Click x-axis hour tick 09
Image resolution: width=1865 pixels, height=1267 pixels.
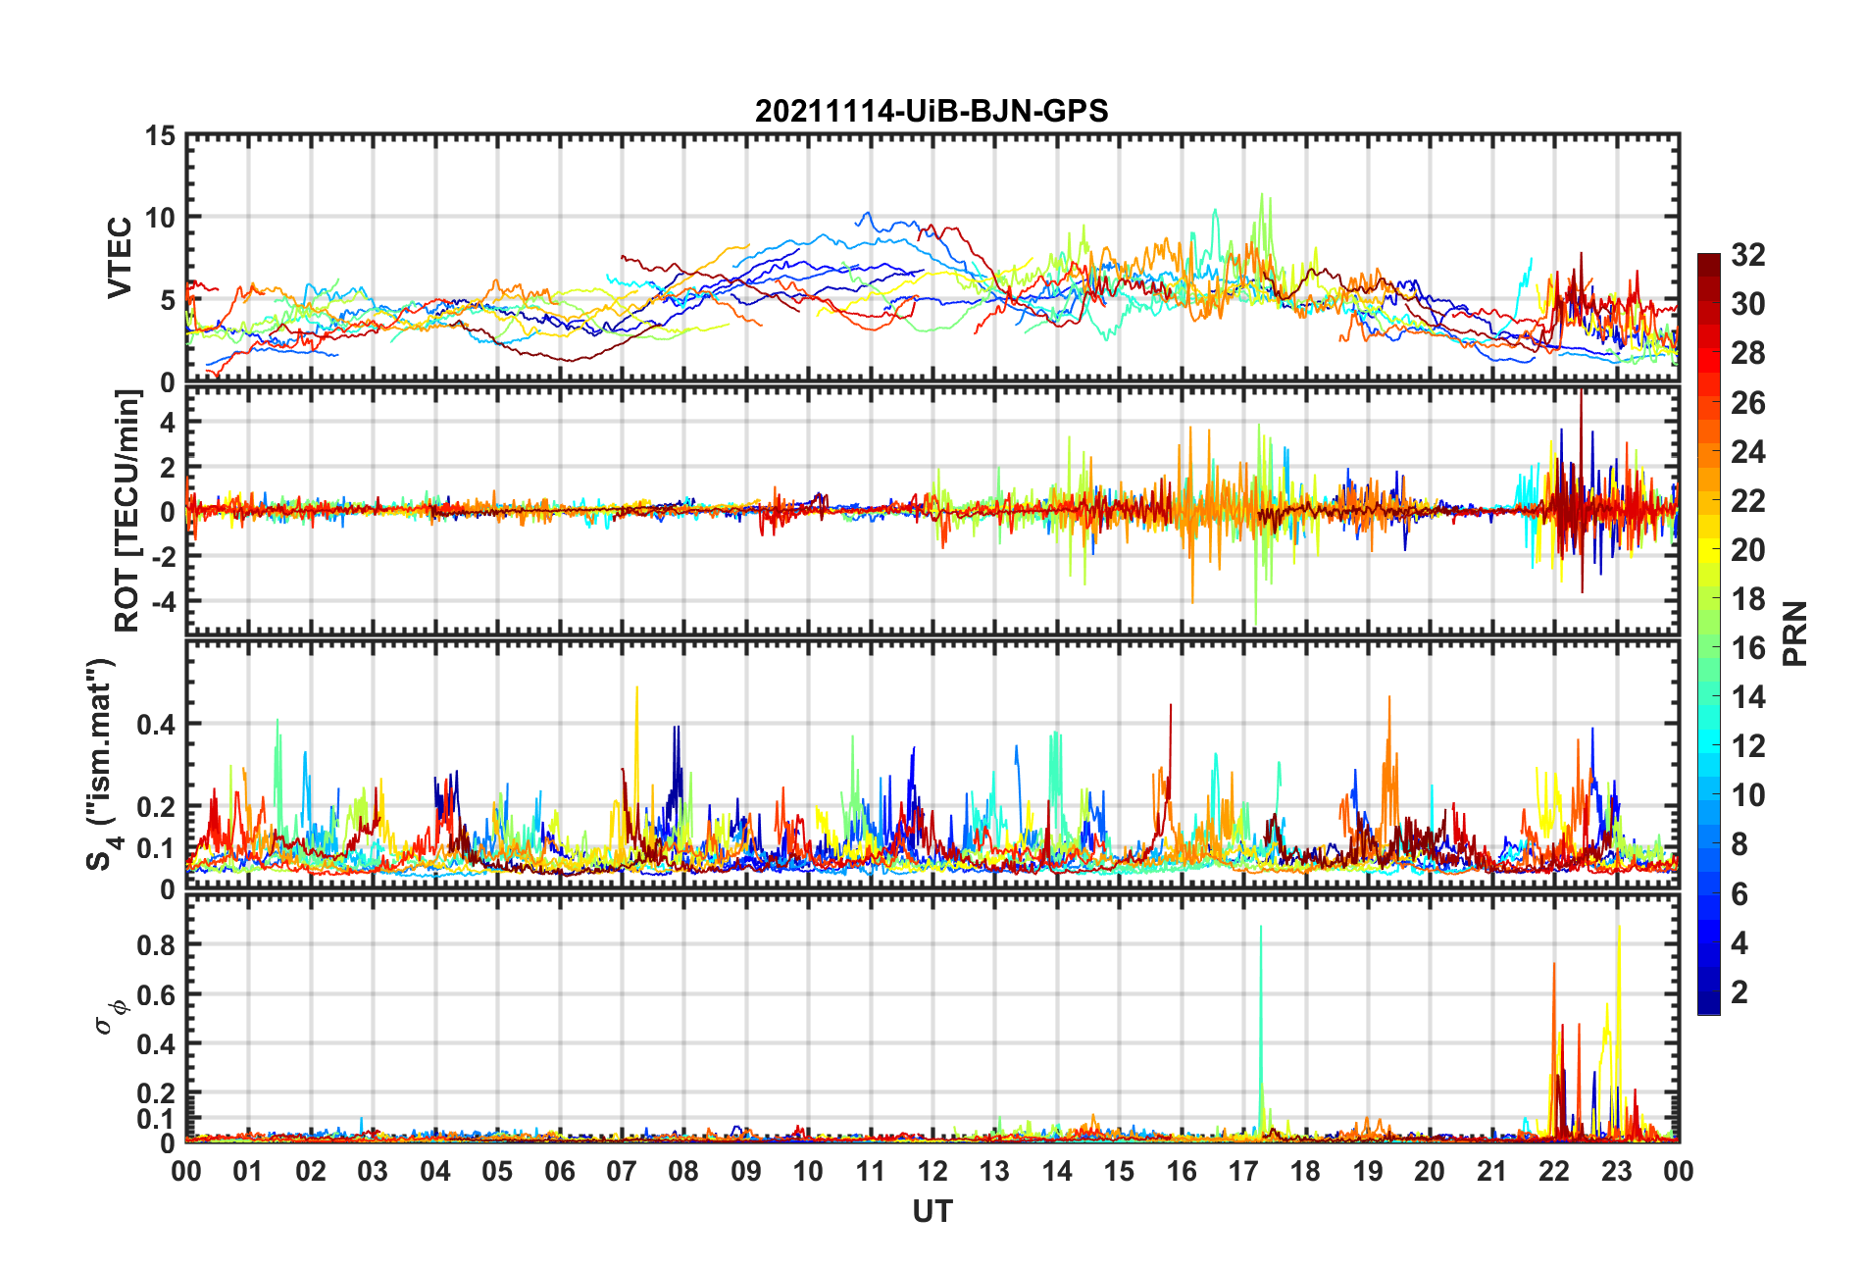pyautogui.click(x=746, y=1171)
